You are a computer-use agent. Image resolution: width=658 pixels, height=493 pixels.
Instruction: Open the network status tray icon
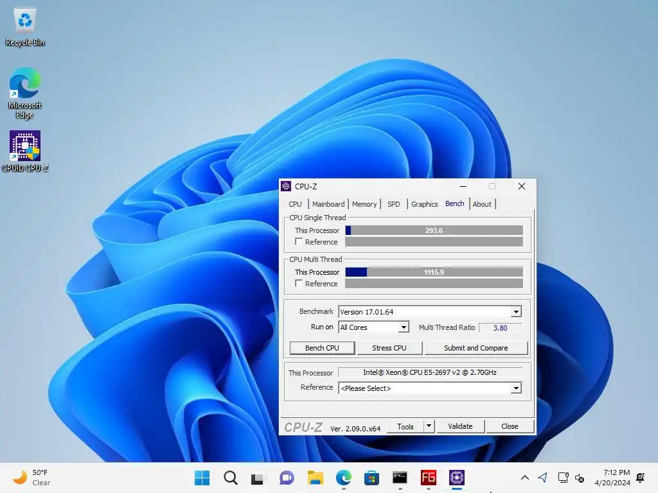(563, 478)
